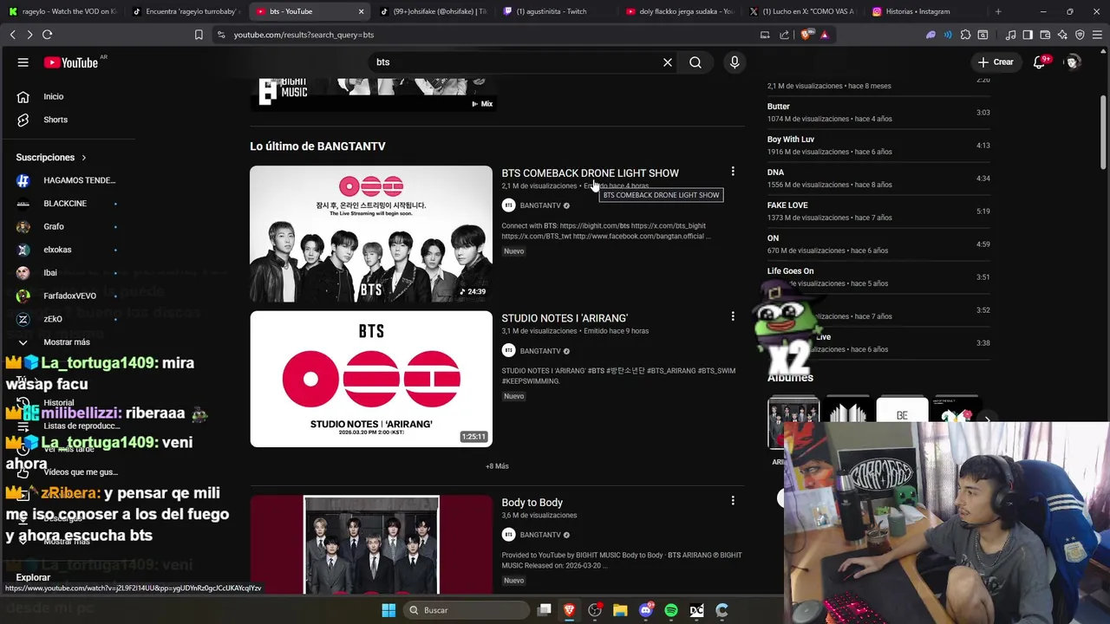Viewport: 1110px width, 624px height.
Task: Click the magnifier search button
Action: (695, 62)
